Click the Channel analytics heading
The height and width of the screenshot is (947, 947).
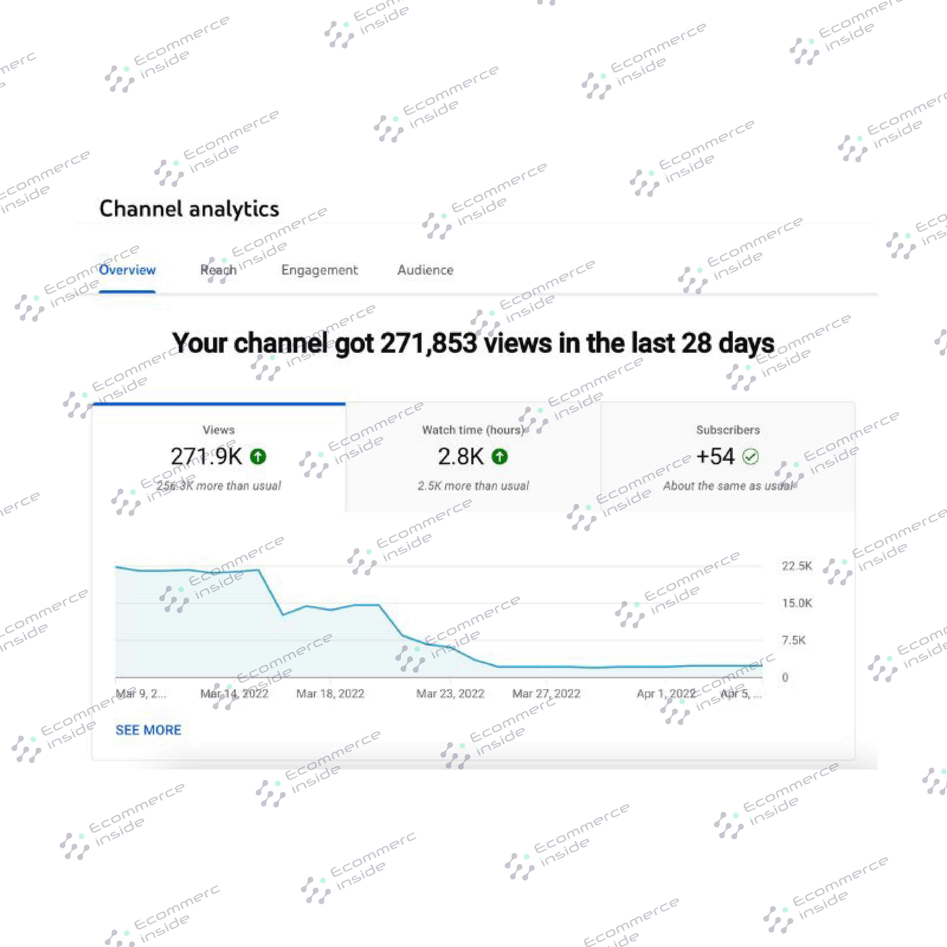tap(189, 209)
